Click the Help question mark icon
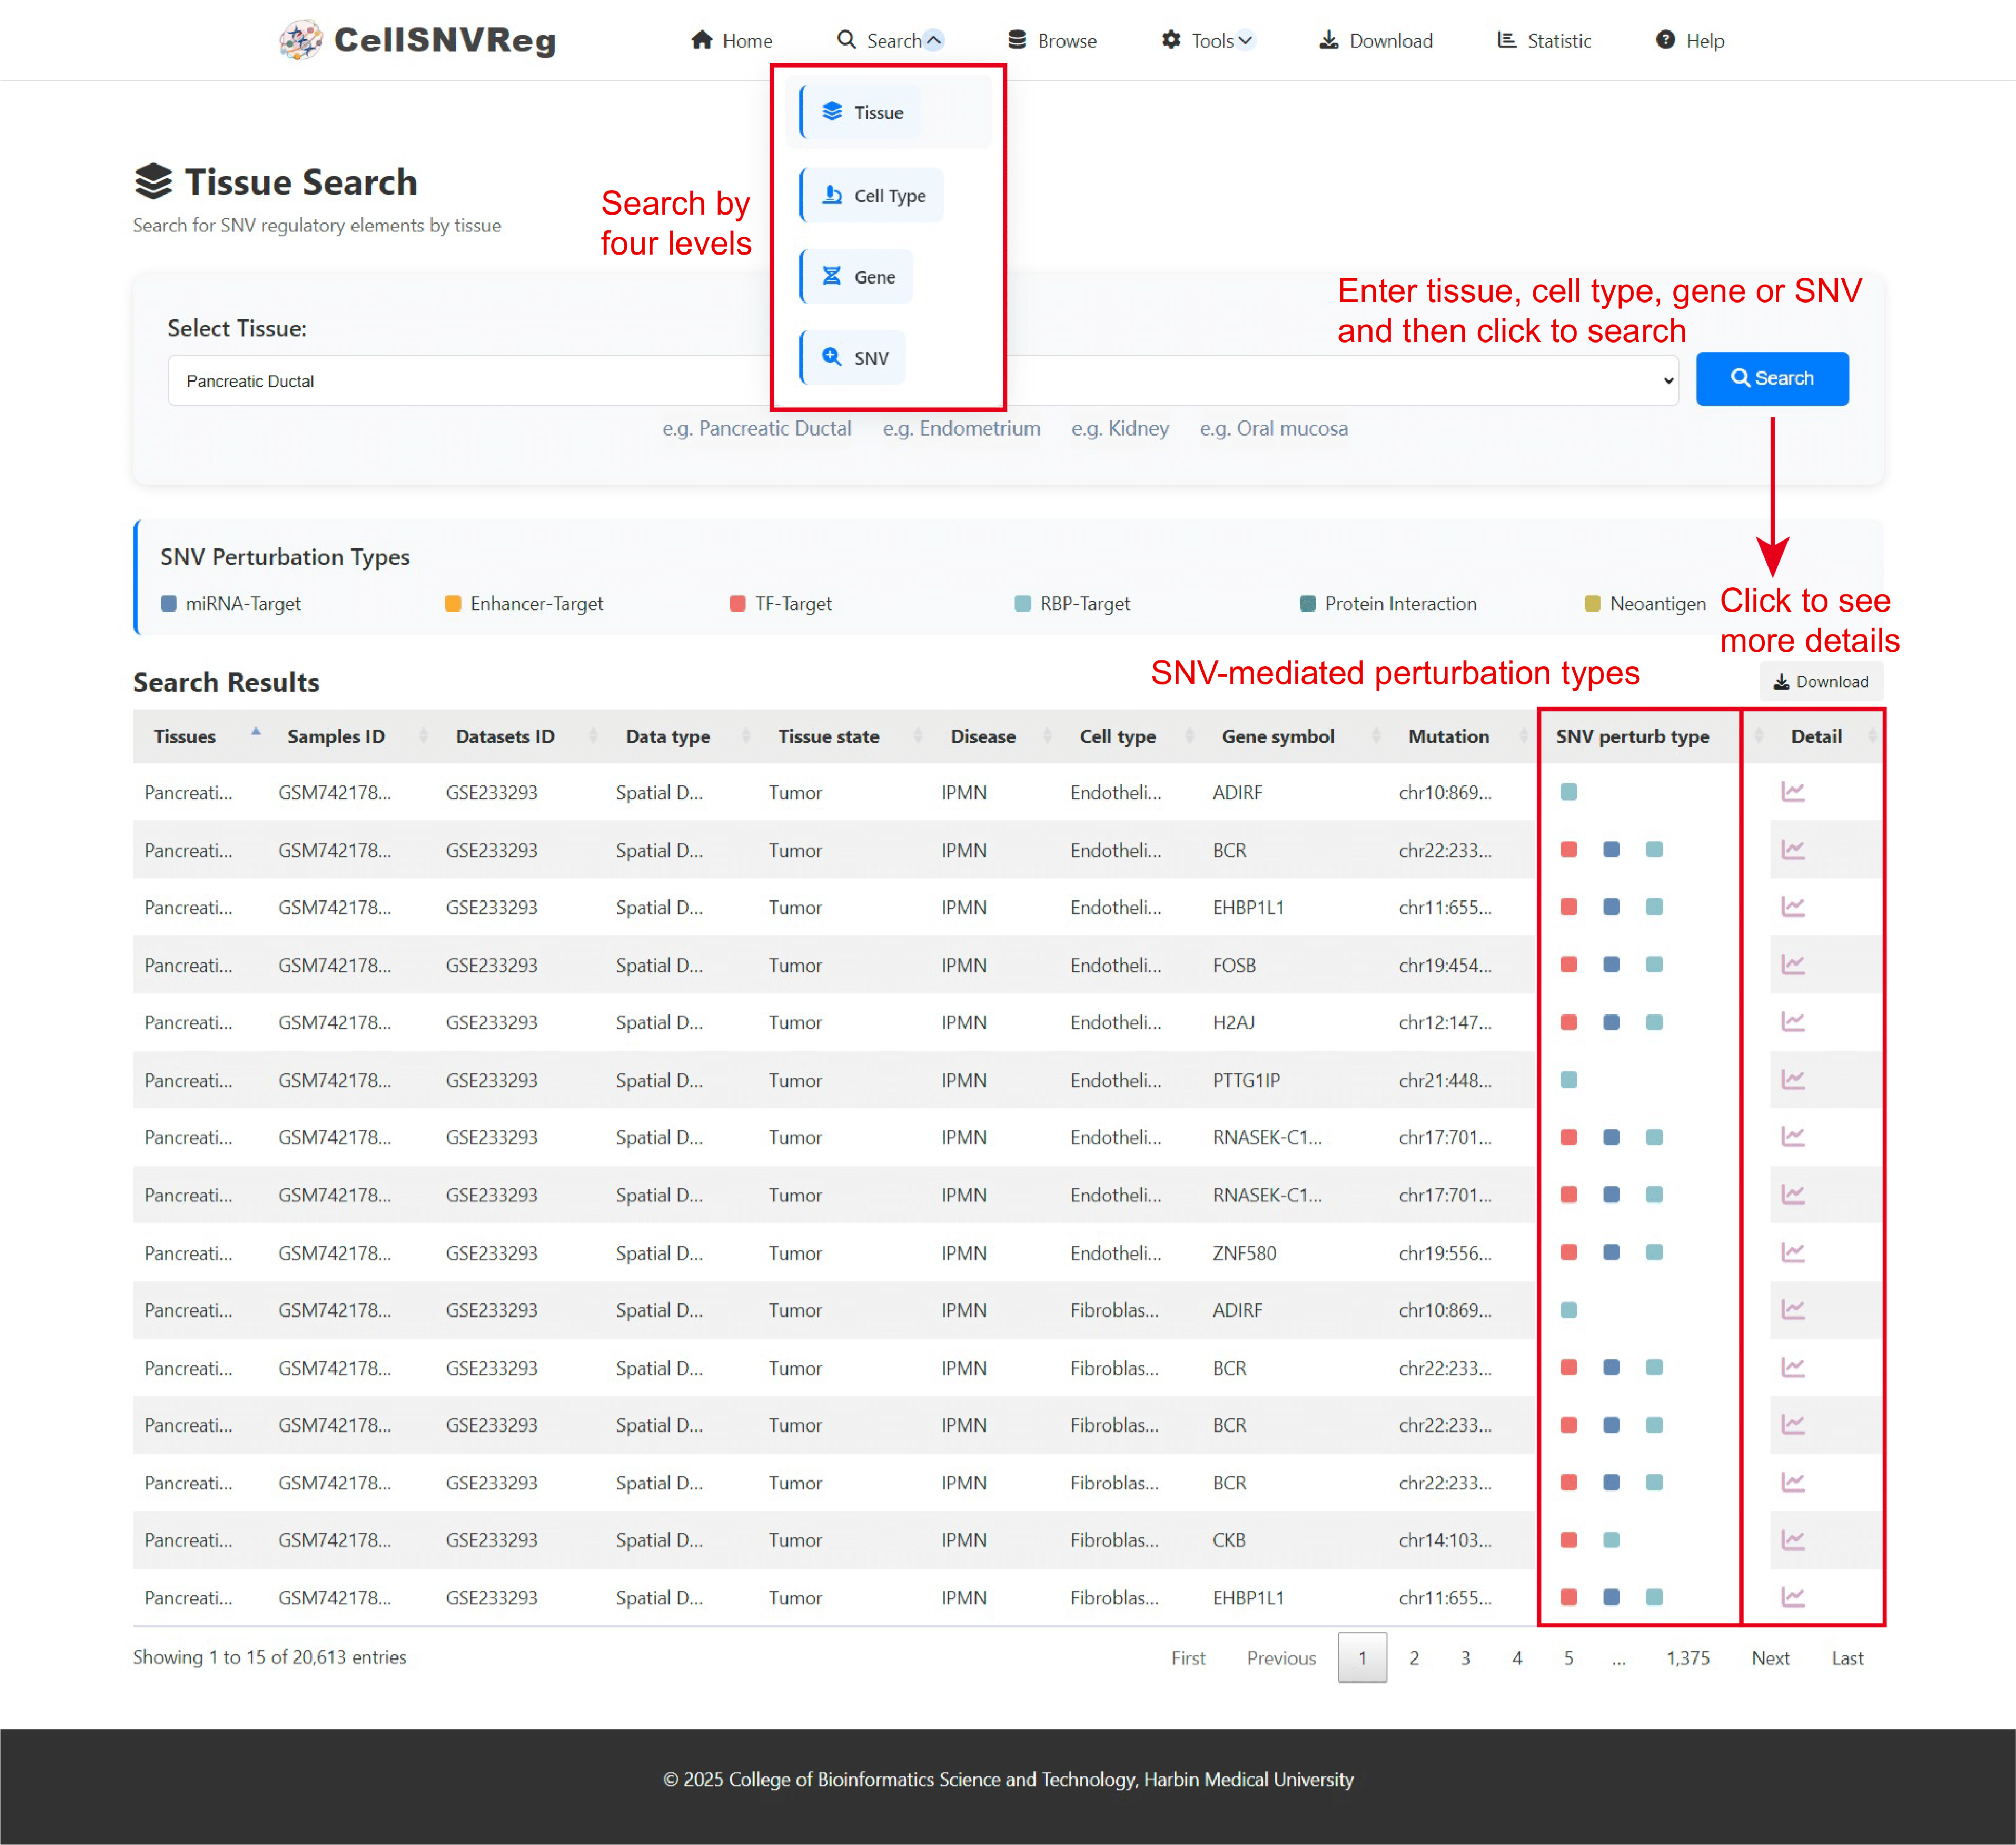 click(1665, 40)
